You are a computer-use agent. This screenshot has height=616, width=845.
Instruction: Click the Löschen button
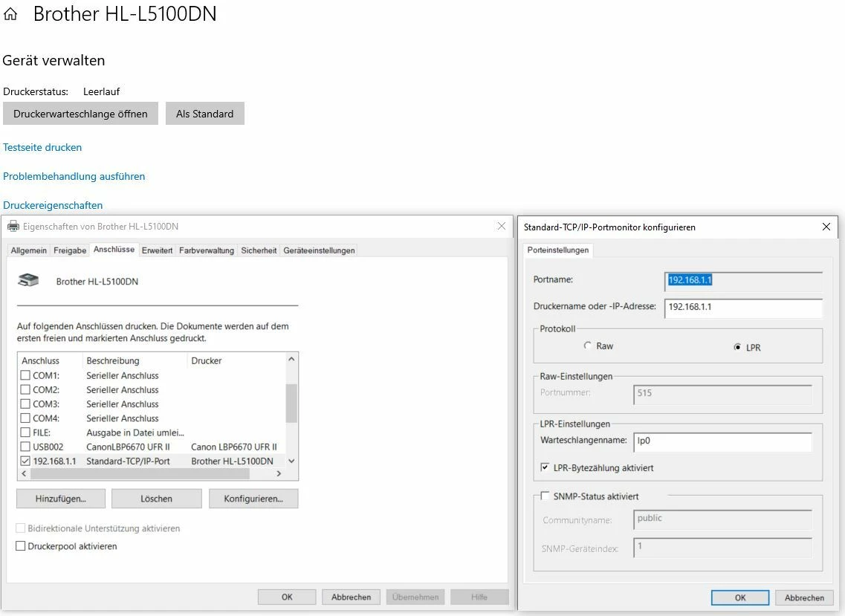[156, 499]
